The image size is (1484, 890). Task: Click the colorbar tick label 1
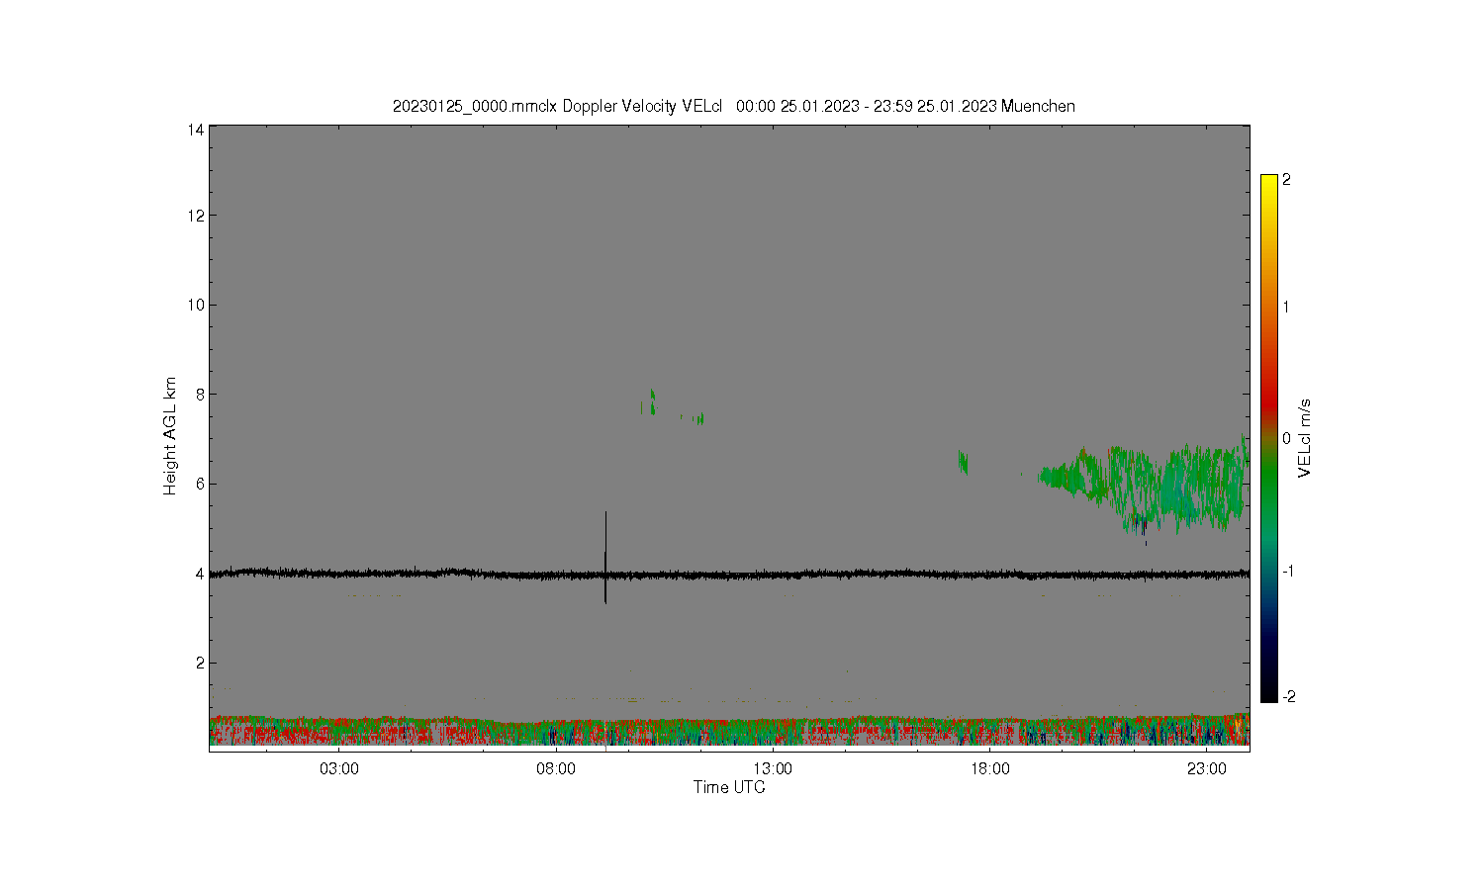(x=1287, y=307)
